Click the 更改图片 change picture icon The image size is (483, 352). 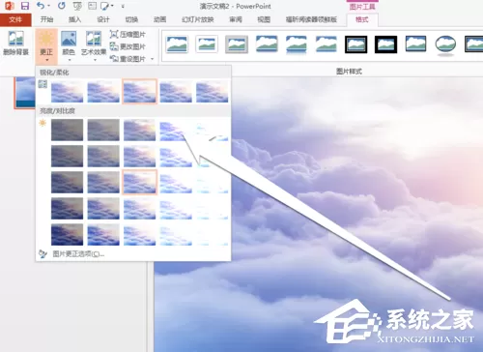click(114, 46)
